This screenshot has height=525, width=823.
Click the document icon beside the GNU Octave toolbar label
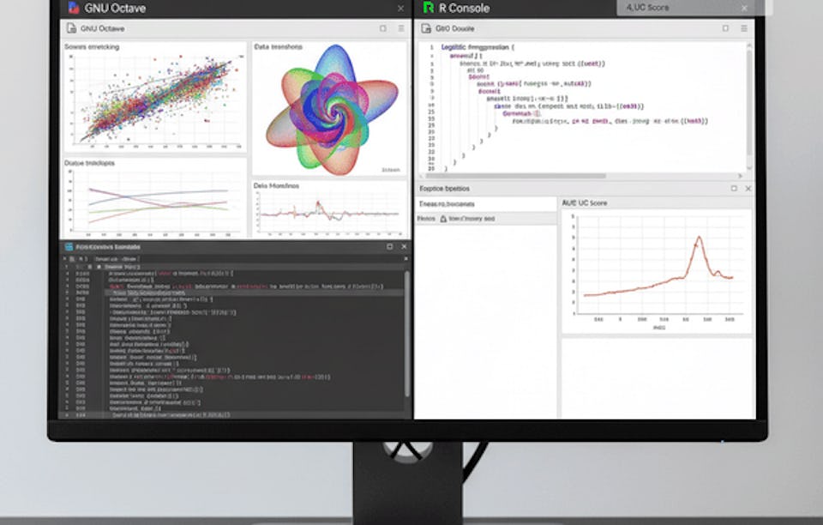pyautogui.click(x=71, y=28)
